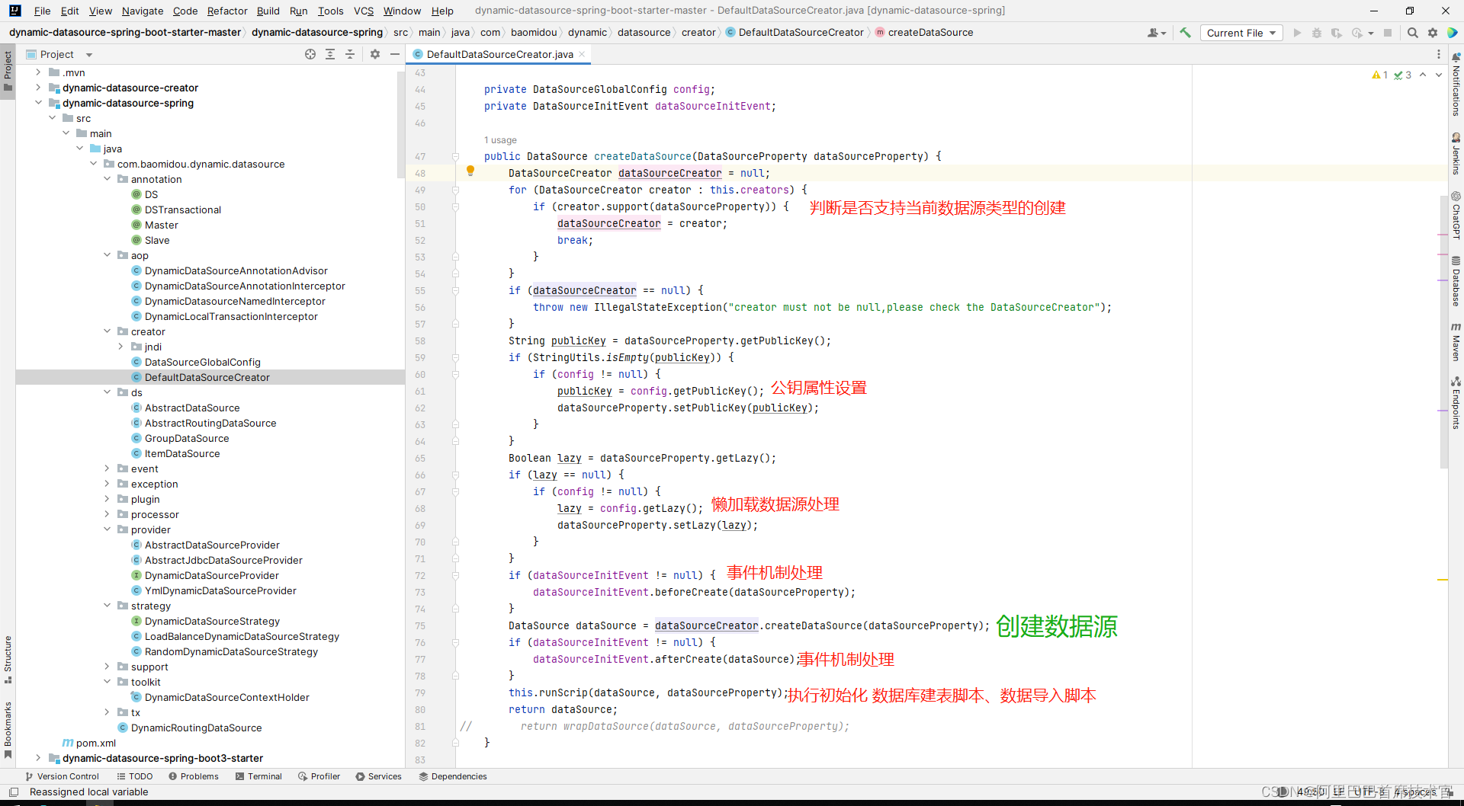The width and height of the screenshot is (1464, 806).
Task: Click the user account icon in toolbar
Action: [x=1156, y=33]
